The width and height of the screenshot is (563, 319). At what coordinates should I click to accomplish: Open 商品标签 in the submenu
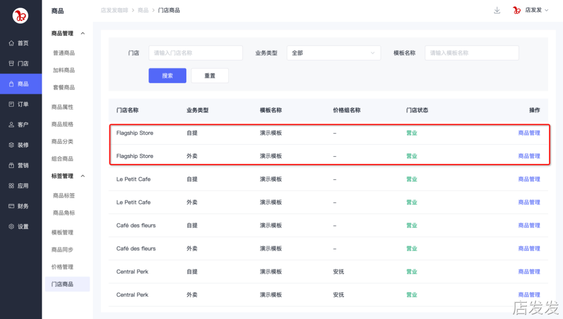[x=64, y=195]
